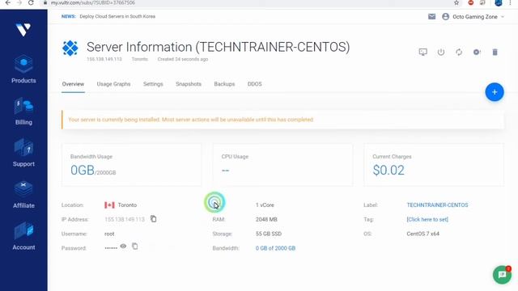Click the browser address bar URL

coord(93,2)
